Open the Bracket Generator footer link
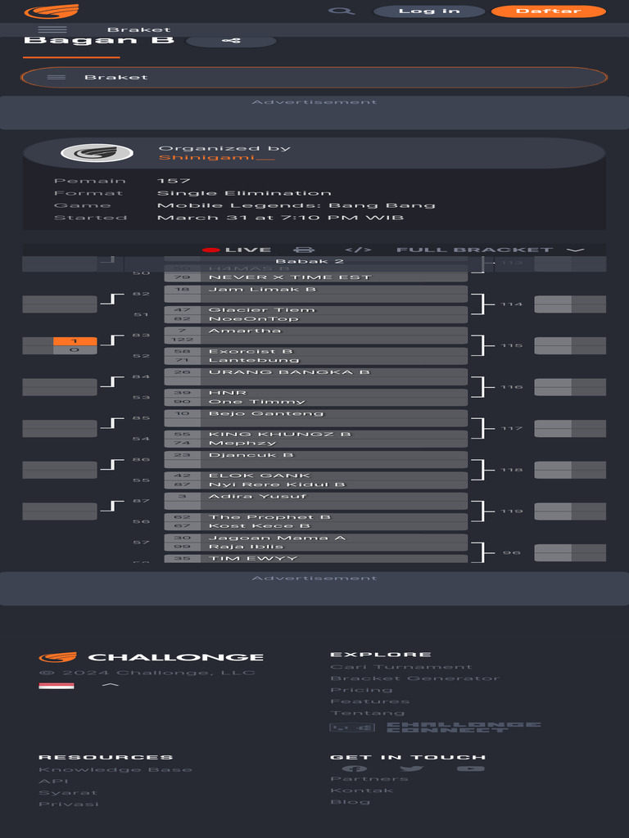Viewport: 629px width, 838px height. (414, 678)
